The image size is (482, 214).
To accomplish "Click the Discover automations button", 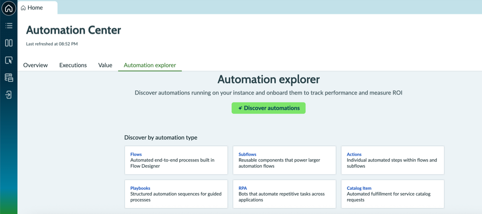I will (x=269, y=108).
